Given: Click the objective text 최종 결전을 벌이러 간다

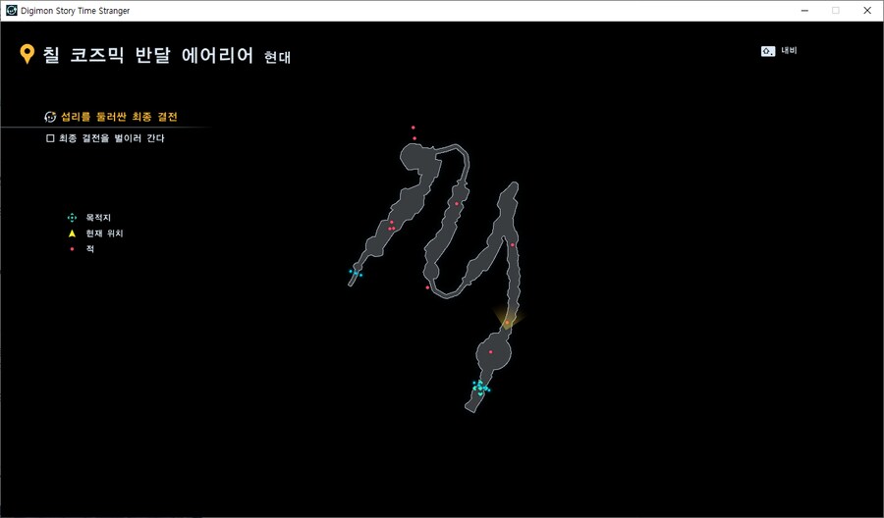Looking at the screenshot, I should tap(112, 138).
